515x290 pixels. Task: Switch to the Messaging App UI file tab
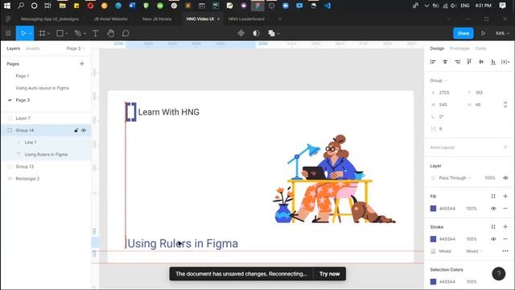pyautogui.click(x=50, y=19)
